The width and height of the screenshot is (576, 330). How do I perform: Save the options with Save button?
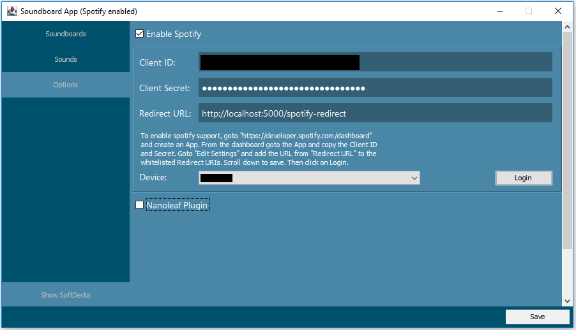click(537, 317)
